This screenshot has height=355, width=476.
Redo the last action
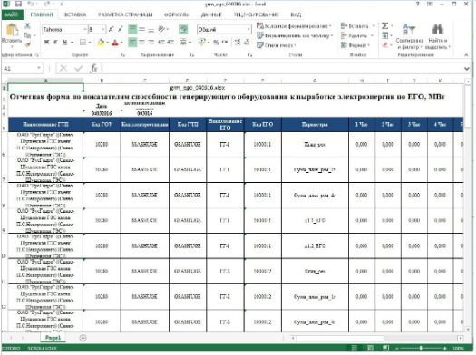(x=47, y=4)
